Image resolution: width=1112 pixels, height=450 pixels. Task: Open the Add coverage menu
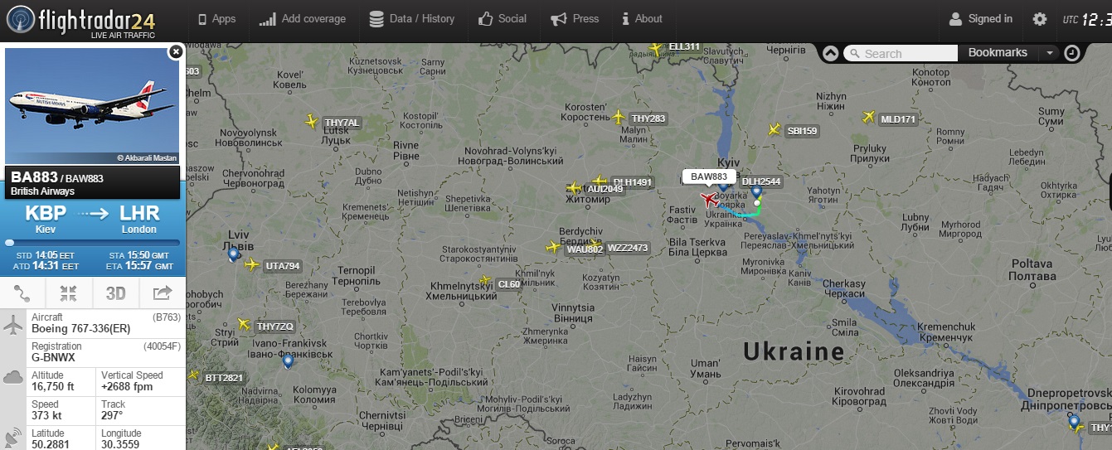[x=302, y=19]
